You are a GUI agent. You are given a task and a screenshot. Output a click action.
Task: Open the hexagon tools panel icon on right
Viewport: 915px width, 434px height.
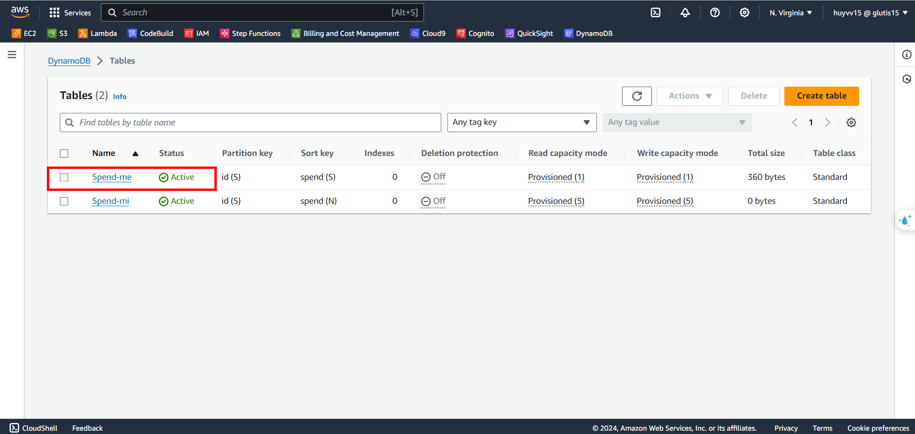tap(907, 79)
